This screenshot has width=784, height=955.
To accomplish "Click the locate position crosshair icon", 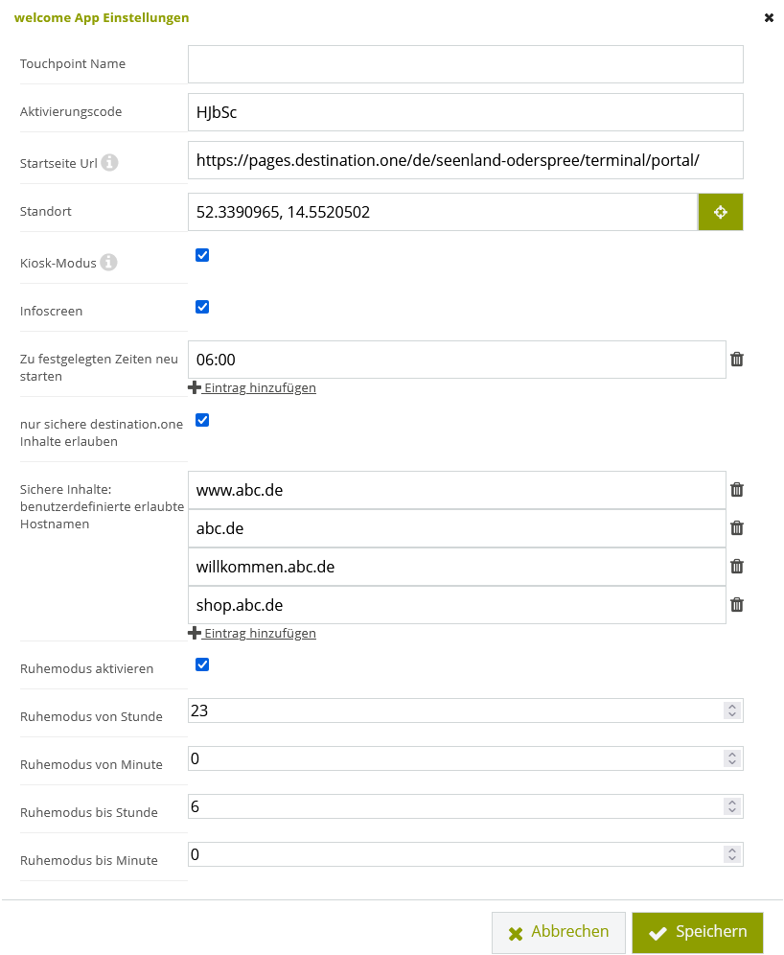I will pyautogui.click(x=720, y=212).
